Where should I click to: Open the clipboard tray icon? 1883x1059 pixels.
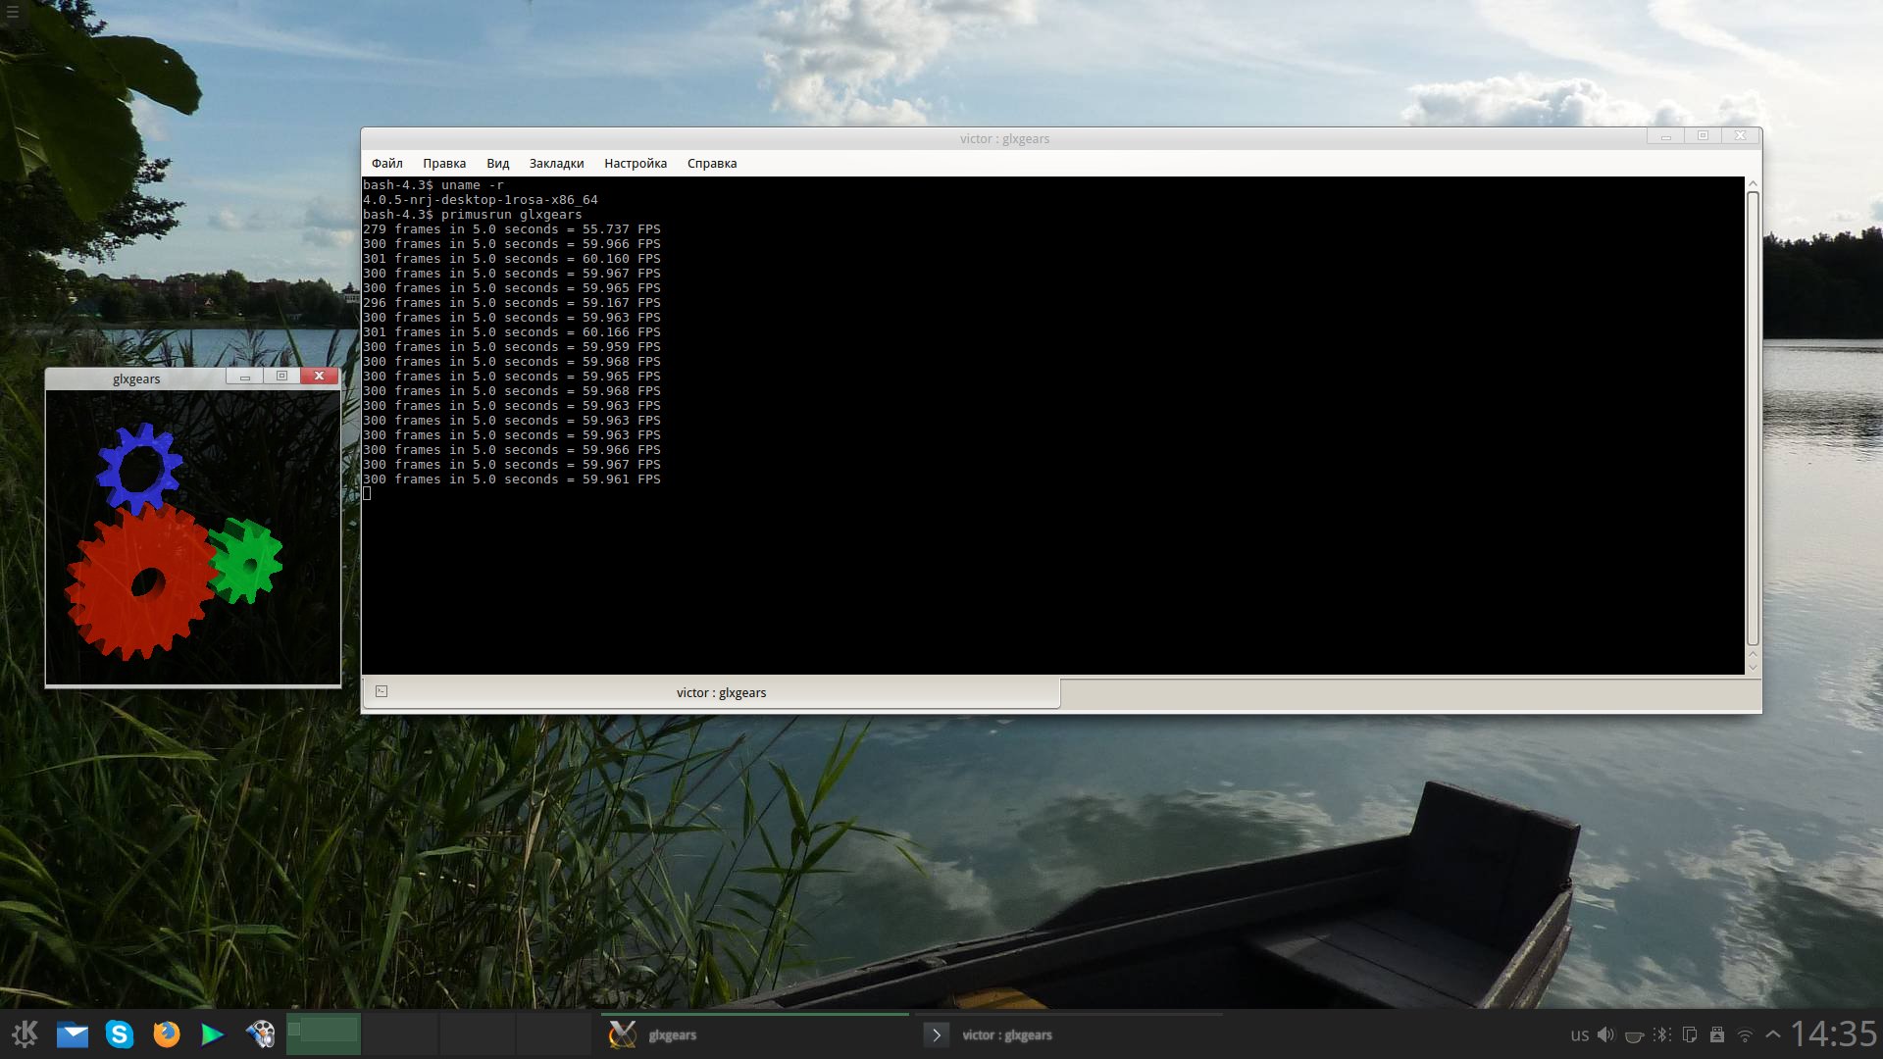1689,1034
